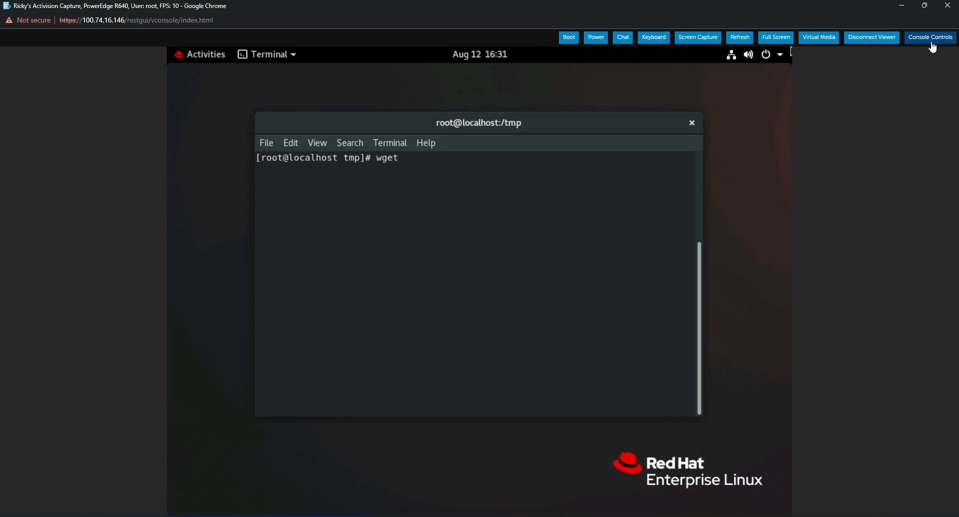Click the Disconnect Viewer button
Screen dimensions: 959x517
(x=872, y=37)
